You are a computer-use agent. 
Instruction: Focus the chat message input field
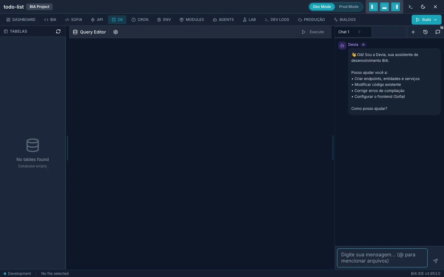coord(382,258)
